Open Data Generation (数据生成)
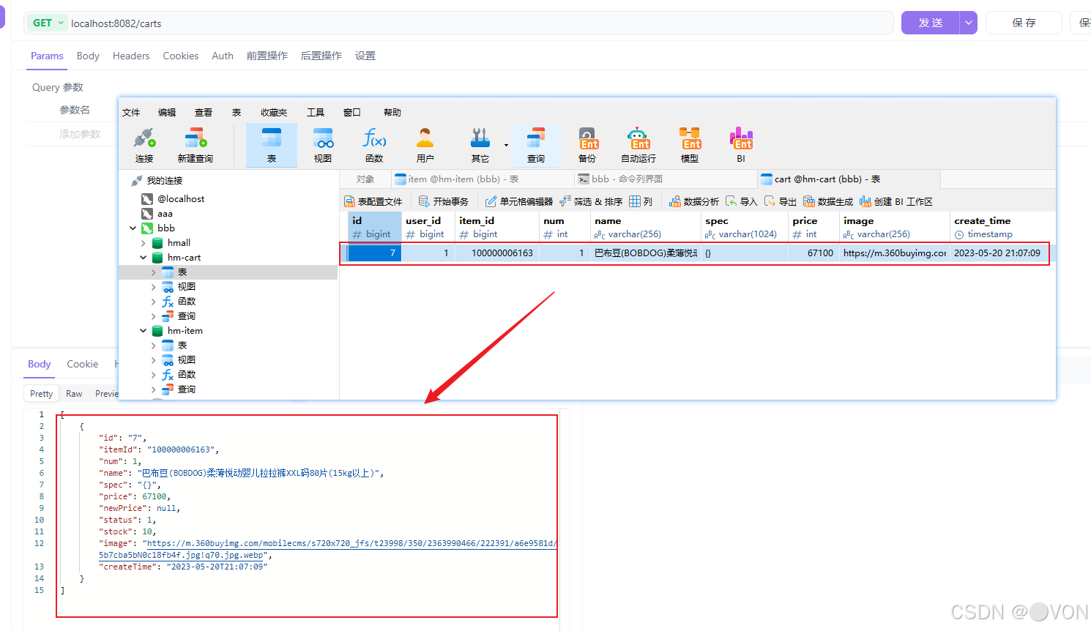1091x631 pixels. click(828, 201)
